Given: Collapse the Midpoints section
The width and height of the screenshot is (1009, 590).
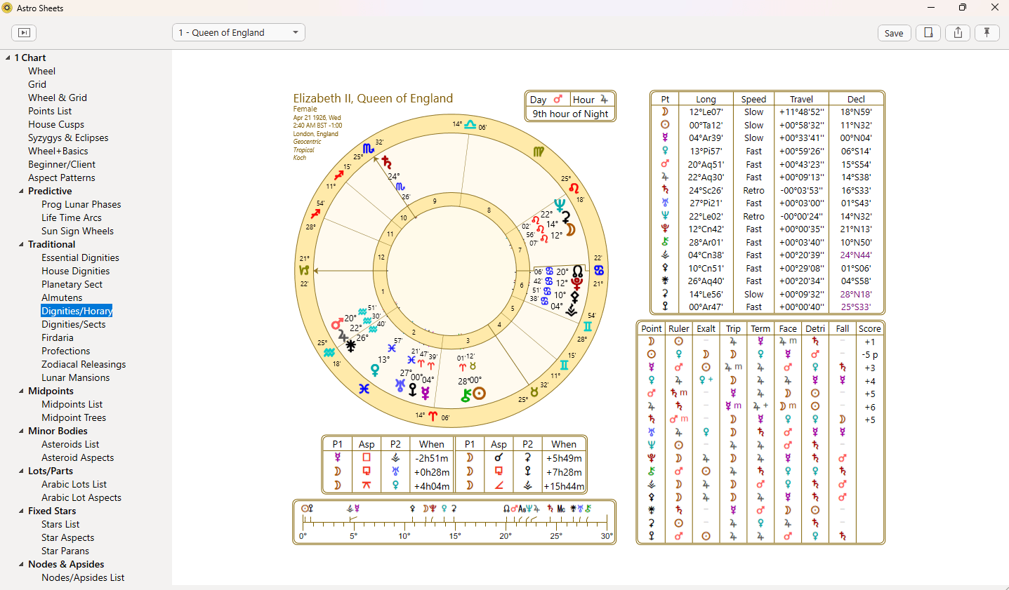Looking at the screenshot, I should pos(21,391).
